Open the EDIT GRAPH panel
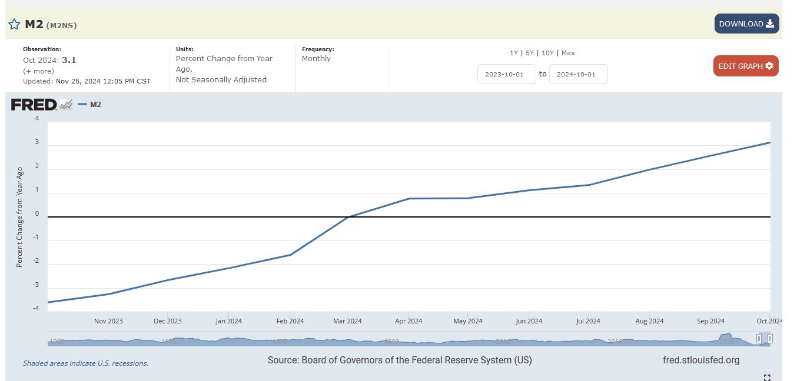The image size is (807, 381). (740, 66)
